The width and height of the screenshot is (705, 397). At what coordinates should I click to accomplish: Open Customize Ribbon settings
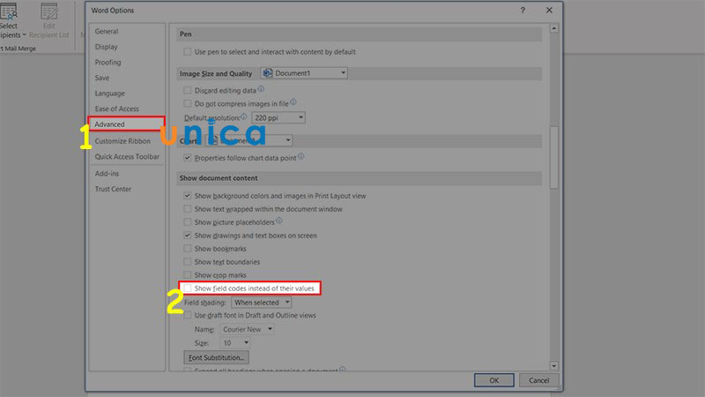[x=122, y=141]
